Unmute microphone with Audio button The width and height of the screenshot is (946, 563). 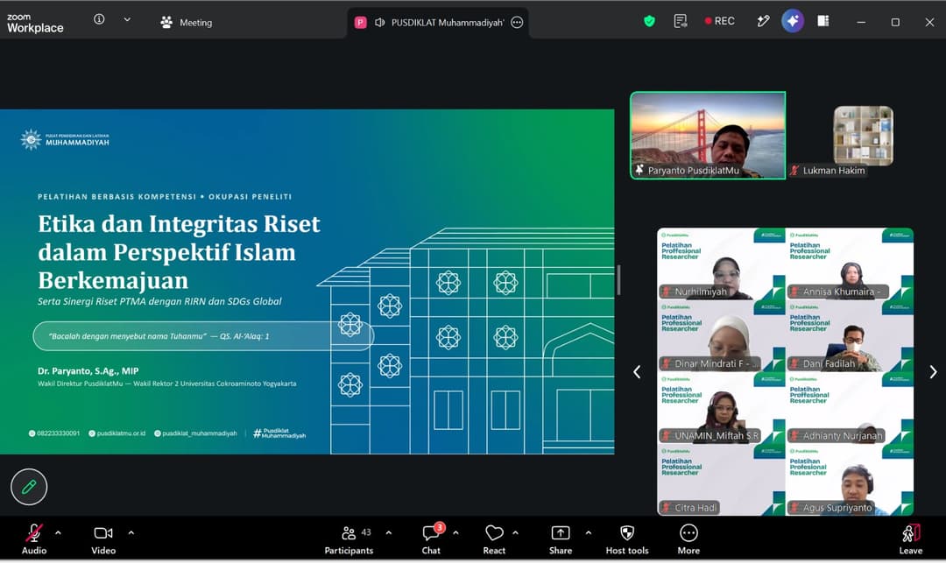(34, 538)
